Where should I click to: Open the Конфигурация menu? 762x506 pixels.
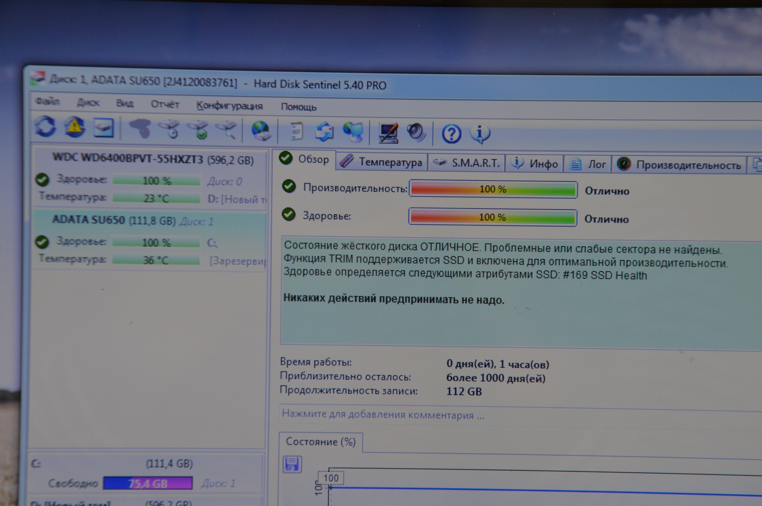click(x=229, y=105)
